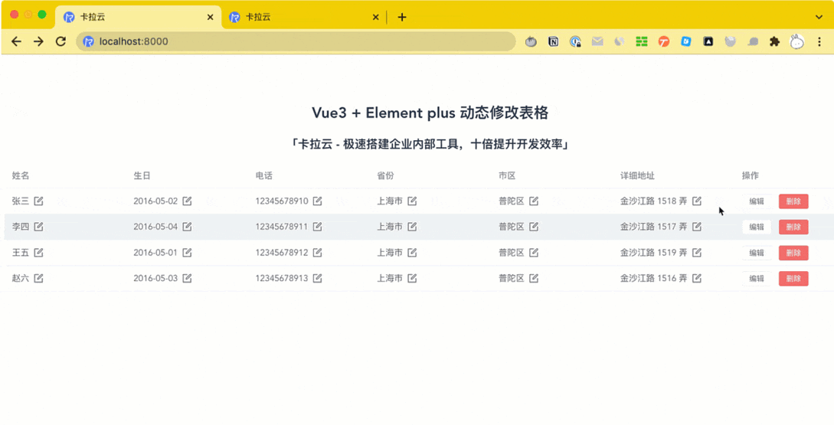Edit the name cell of 王五
The image size is (834, 425).
(x=38, y=253)
